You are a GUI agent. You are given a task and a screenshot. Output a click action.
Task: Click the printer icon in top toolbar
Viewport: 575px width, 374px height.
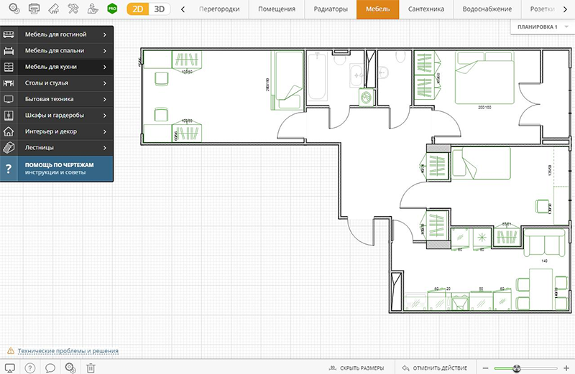point(33,9)
